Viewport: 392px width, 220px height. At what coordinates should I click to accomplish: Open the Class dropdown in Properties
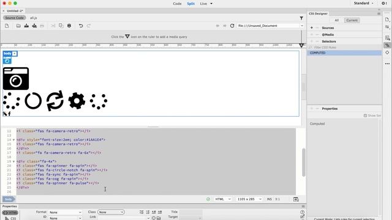(111, 212)
